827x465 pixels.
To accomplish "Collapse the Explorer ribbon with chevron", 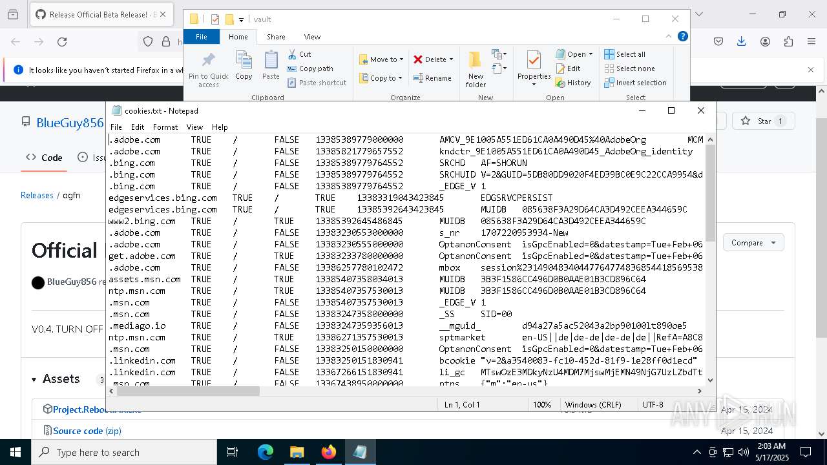I will click(x=669, y=36).
